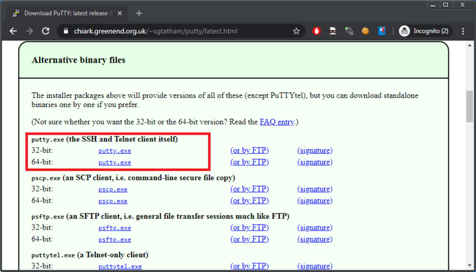The height and width of the screenshot is (272, 476).
Task: Get 64-bit pscp.exe by FTP
Action: (249, 201)
